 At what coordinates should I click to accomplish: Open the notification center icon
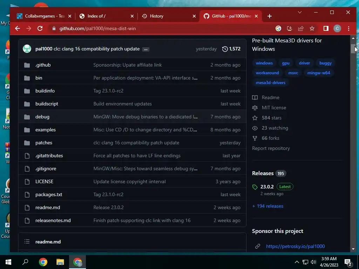pos(348,262)
